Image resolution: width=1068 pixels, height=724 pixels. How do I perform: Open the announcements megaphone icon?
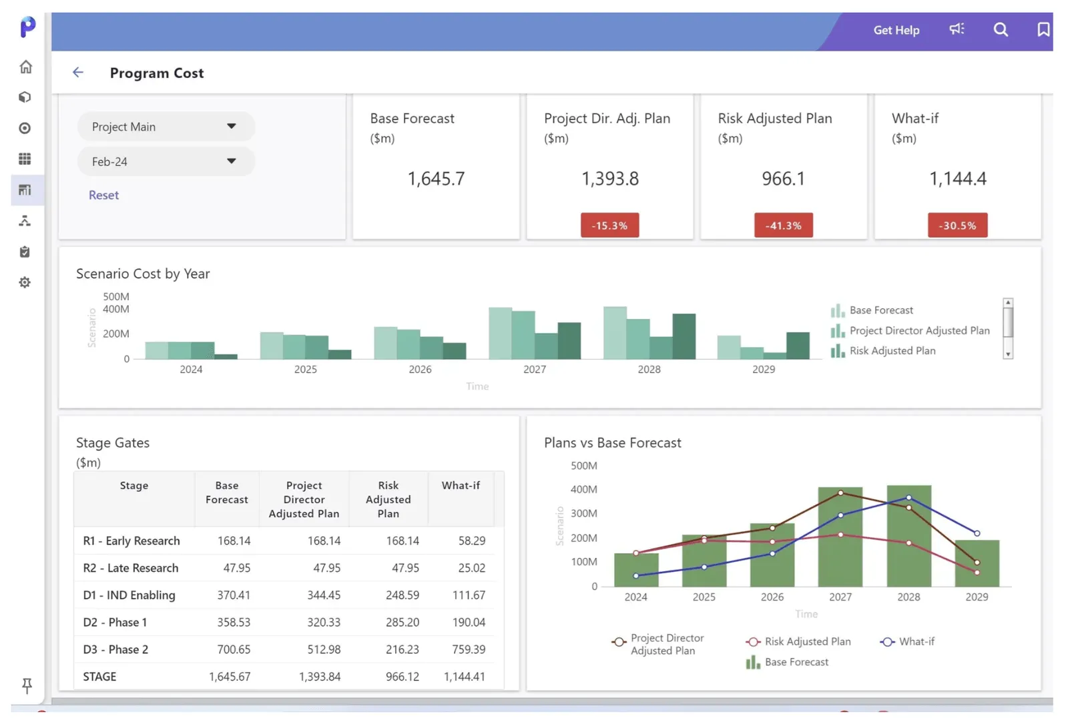(957, 29)
